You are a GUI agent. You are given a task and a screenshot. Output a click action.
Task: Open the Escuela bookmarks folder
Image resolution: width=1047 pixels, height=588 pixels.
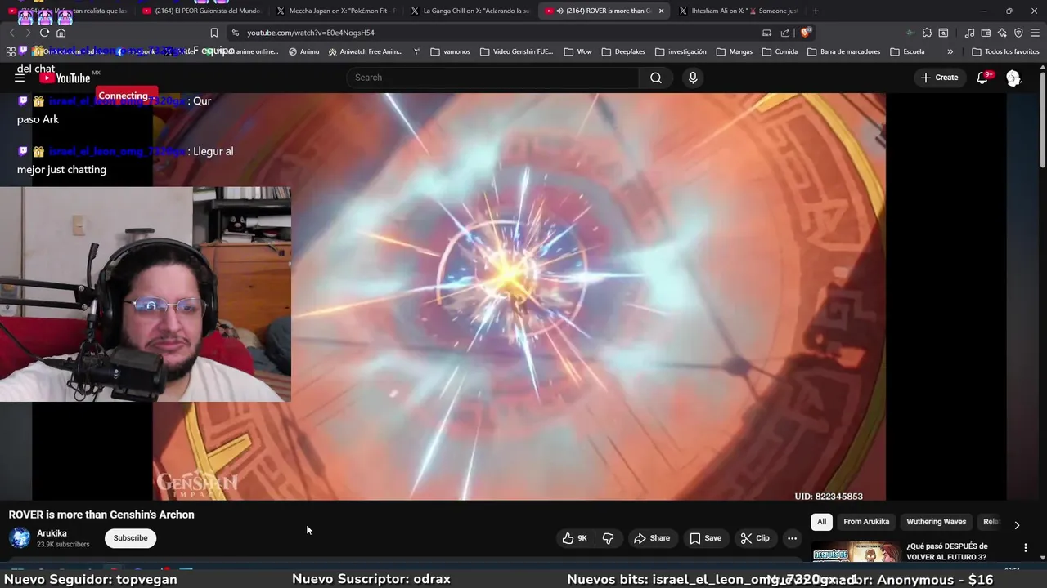(907, 51)
